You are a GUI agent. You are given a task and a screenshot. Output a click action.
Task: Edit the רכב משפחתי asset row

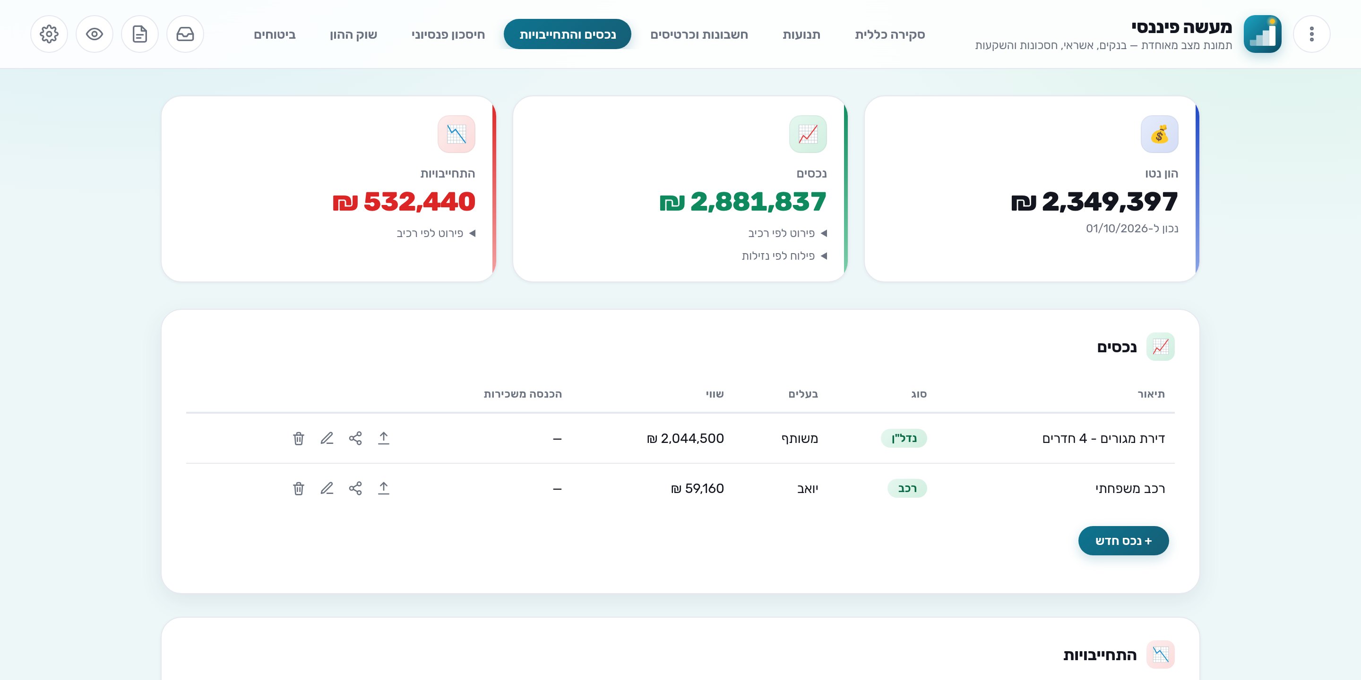tap(327, 488)
